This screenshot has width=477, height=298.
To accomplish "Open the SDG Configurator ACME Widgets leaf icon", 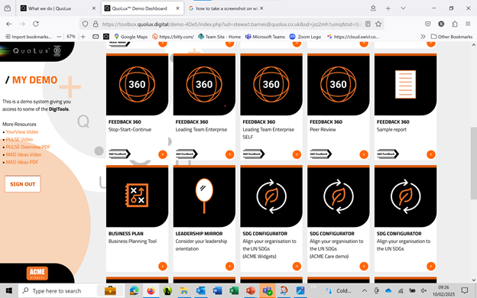I will click(271, 196).
